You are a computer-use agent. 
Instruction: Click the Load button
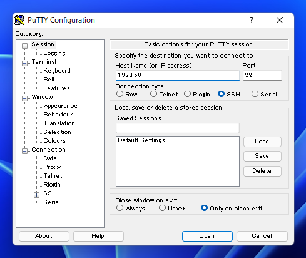pos(262,142)
